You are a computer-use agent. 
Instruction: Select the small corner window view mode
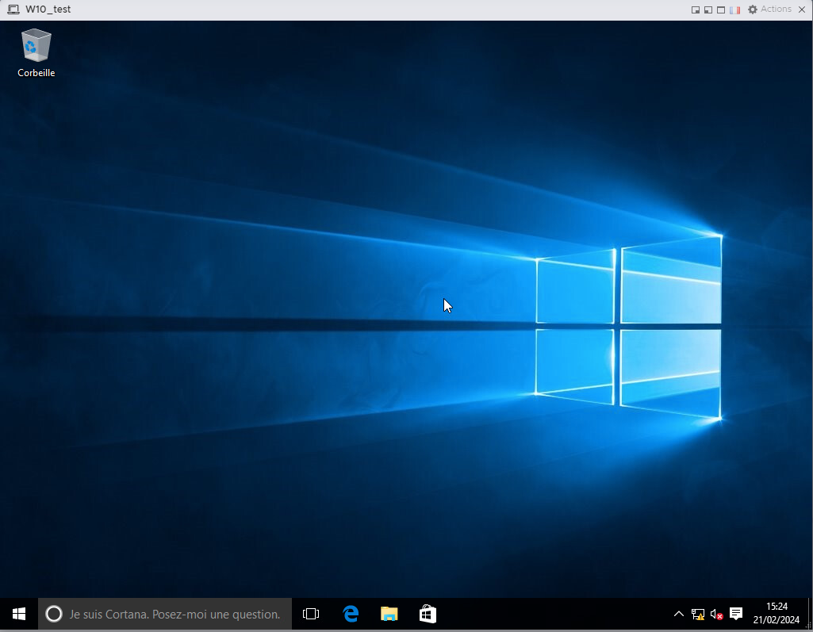pos(696,10)
